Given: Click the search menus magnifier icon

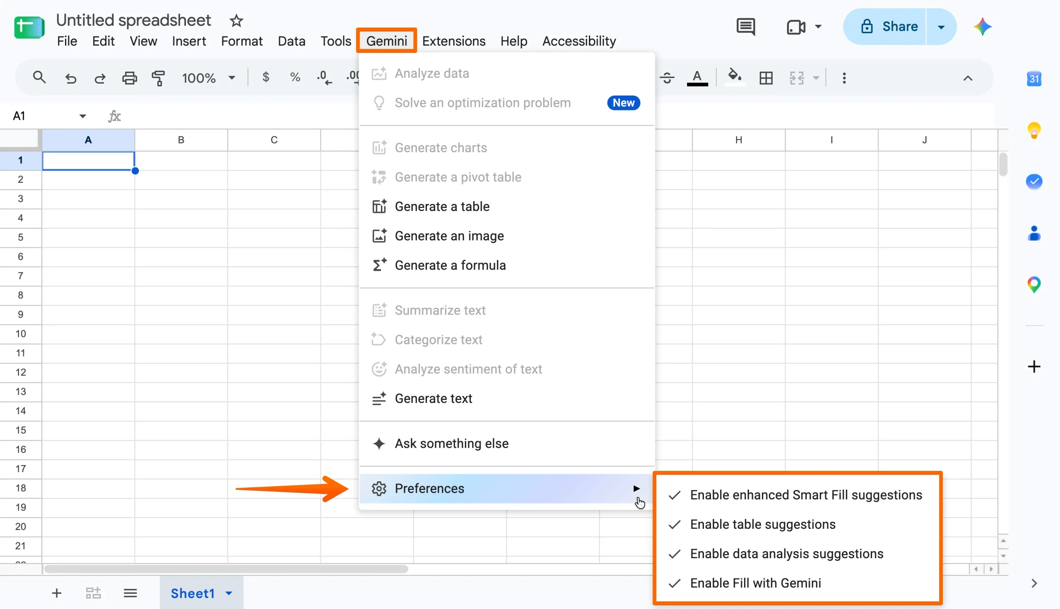Looking at the screenshot, I should (39, 77).
